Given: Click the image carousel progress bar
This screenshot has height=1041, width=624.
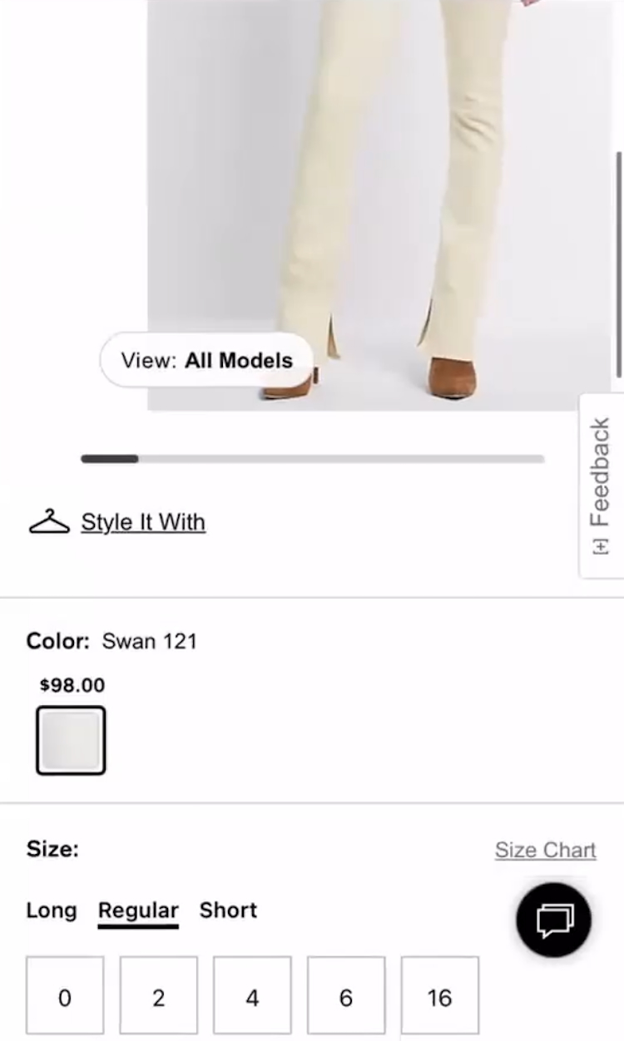Looking at the screenshot, I should (x=313, y=459).
